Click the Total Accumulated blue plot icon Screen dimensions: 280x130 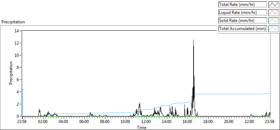(x=274, y=29)
